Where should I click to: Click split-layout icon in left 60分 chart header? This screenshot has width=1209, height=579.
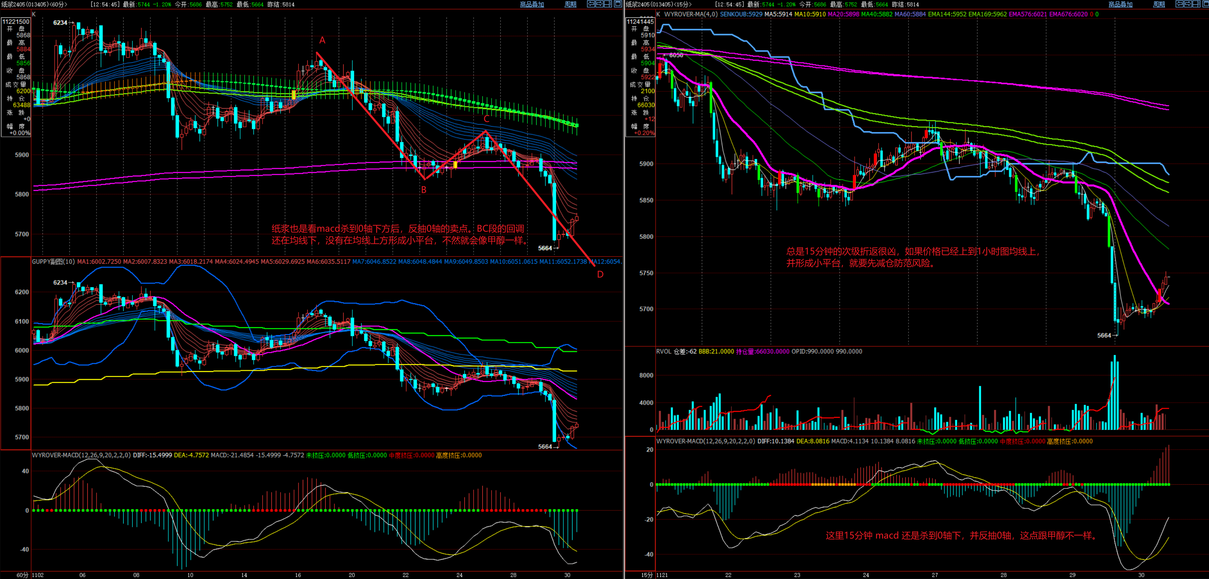(608, 4)
